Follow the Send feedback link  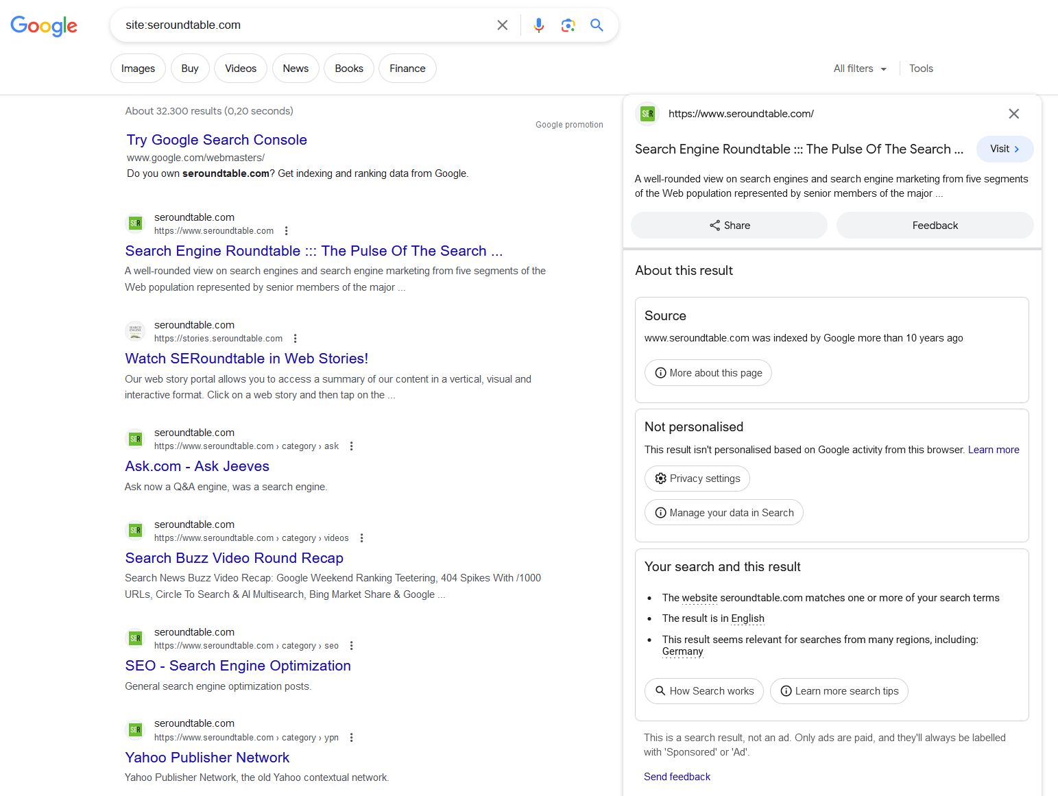tap(677, 777)
